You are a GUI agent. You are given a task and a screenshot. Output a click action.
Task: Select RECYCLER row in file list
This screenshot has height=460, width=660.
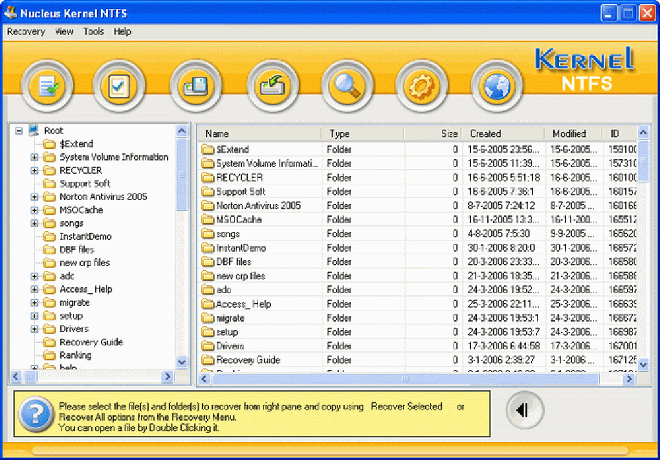point(417,178)
